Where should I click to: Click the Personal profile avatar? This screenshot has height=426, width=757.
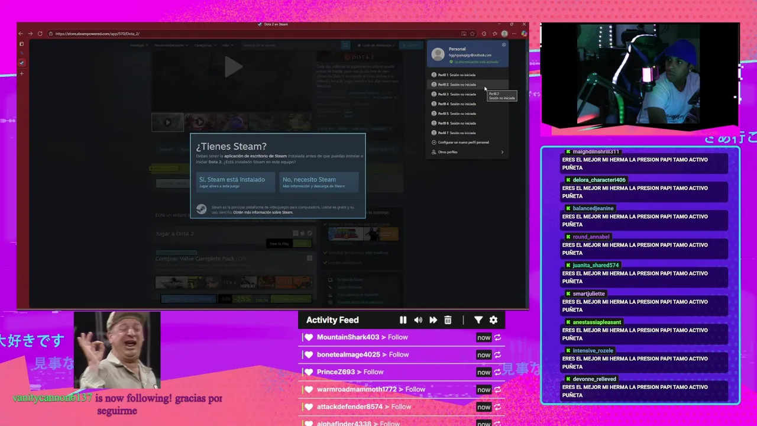point(438,54)
